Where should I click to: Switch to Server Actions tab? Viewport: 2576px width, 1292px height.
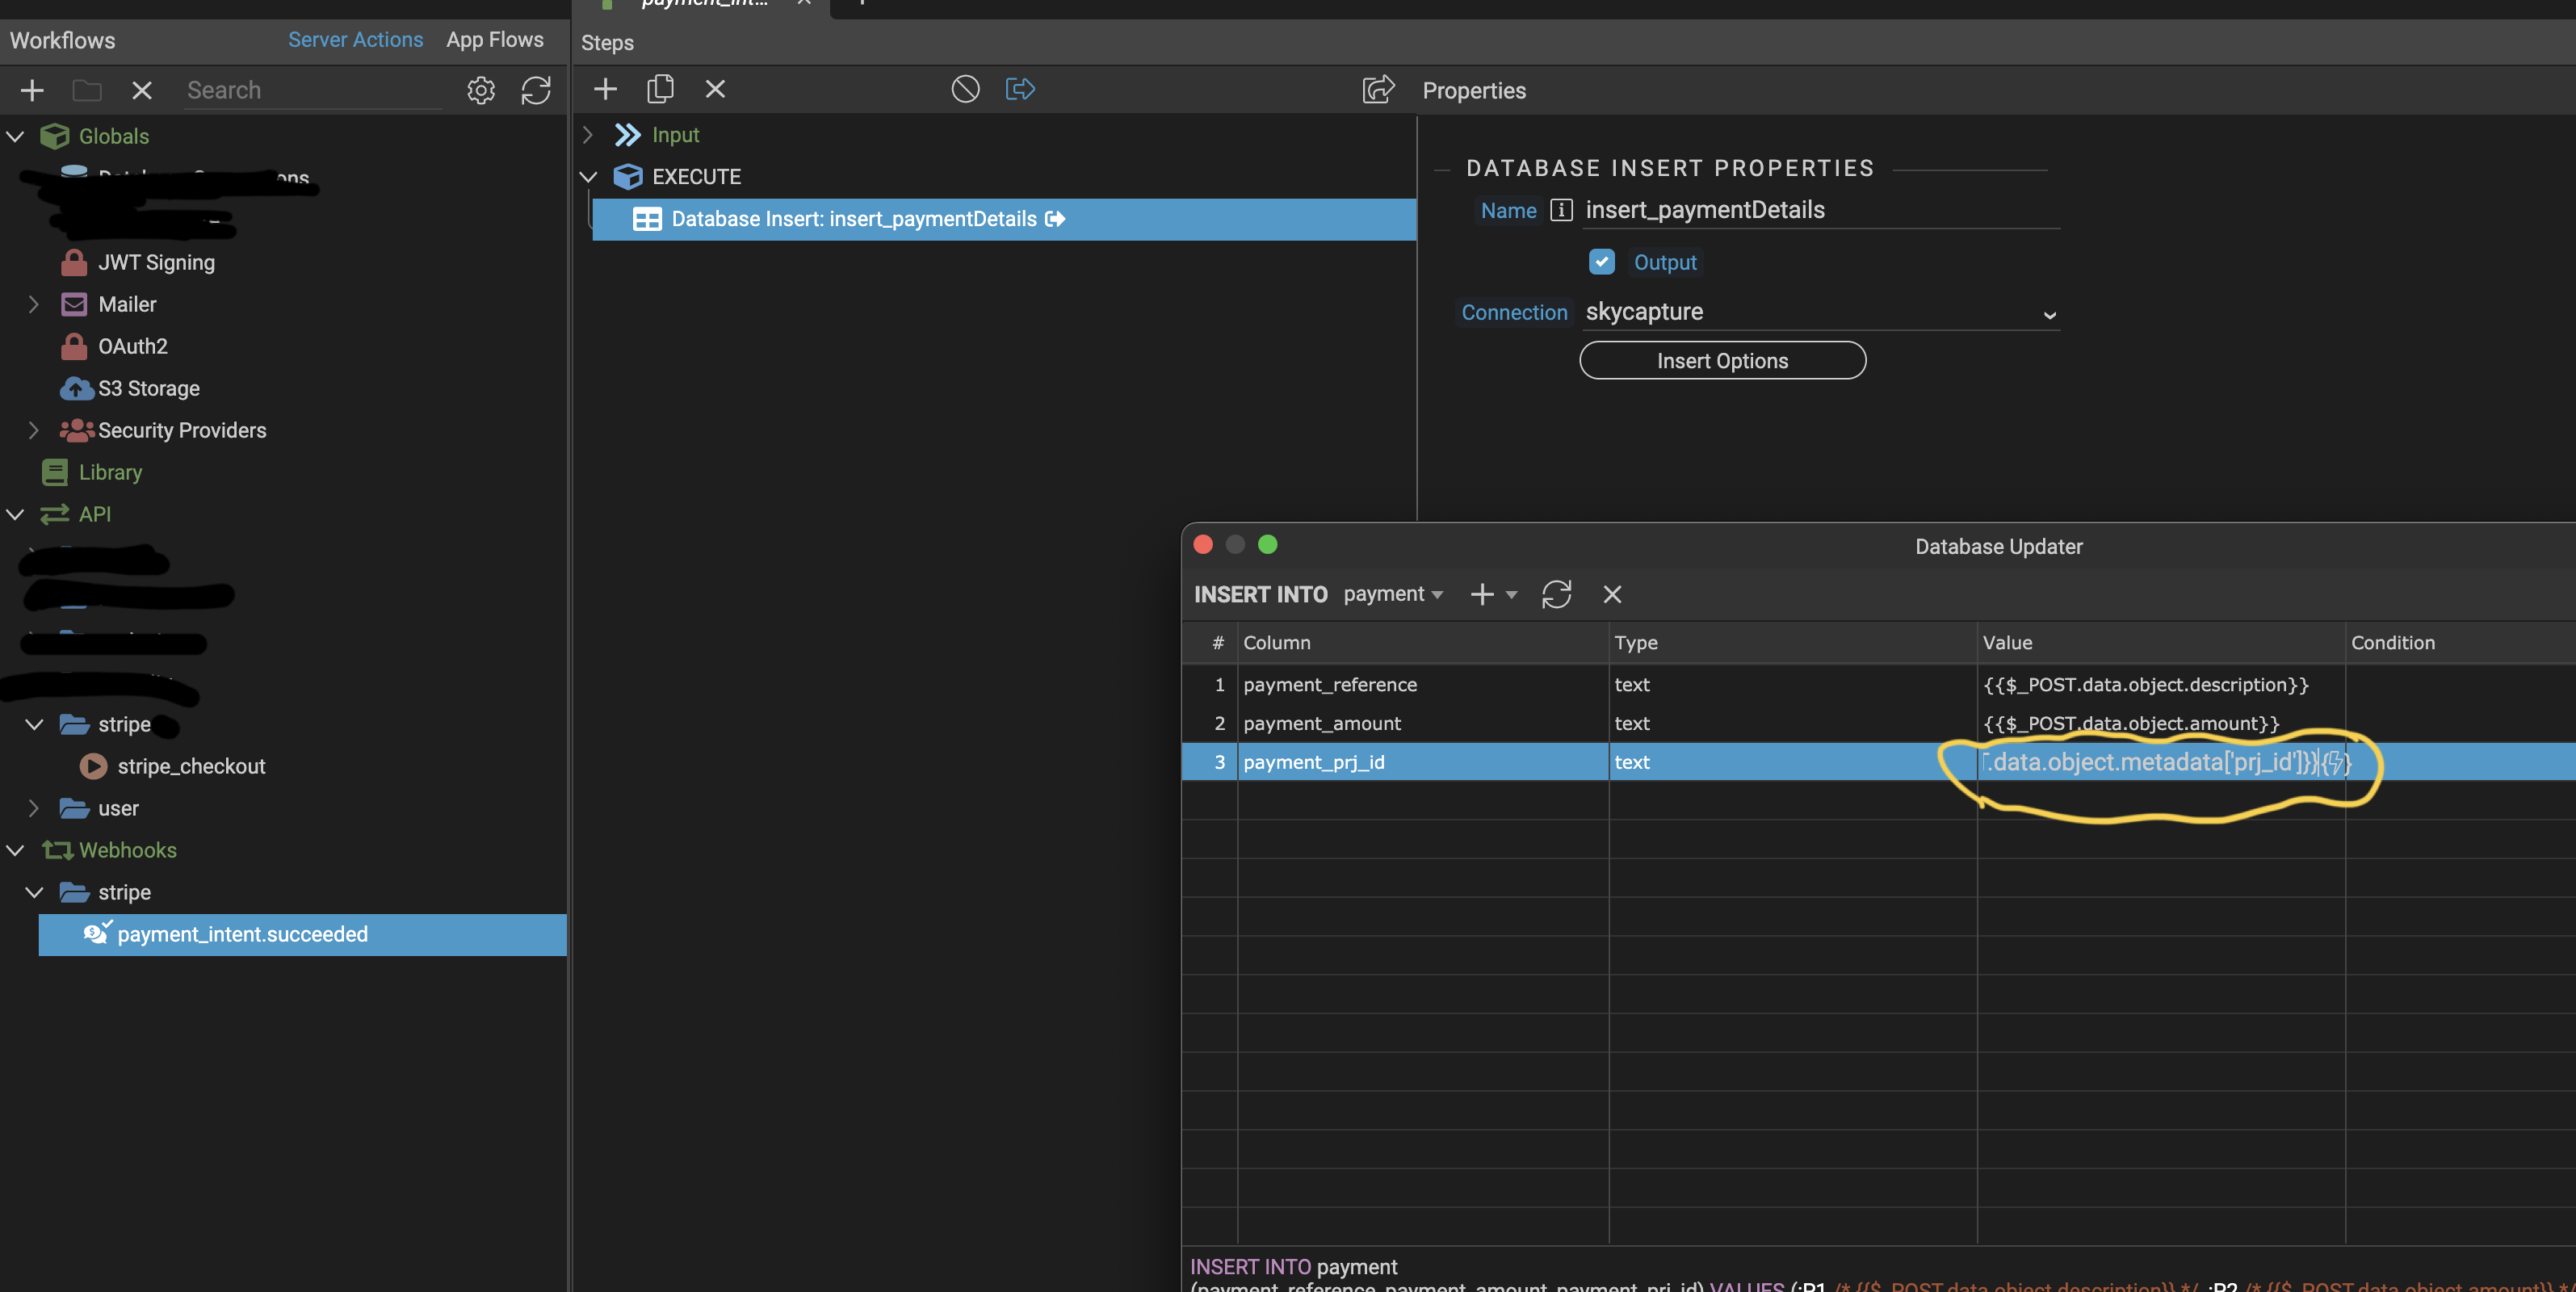coord(355,40)
